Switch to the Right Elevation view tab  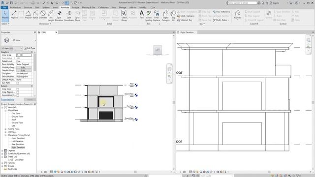[x=187, y=32]
